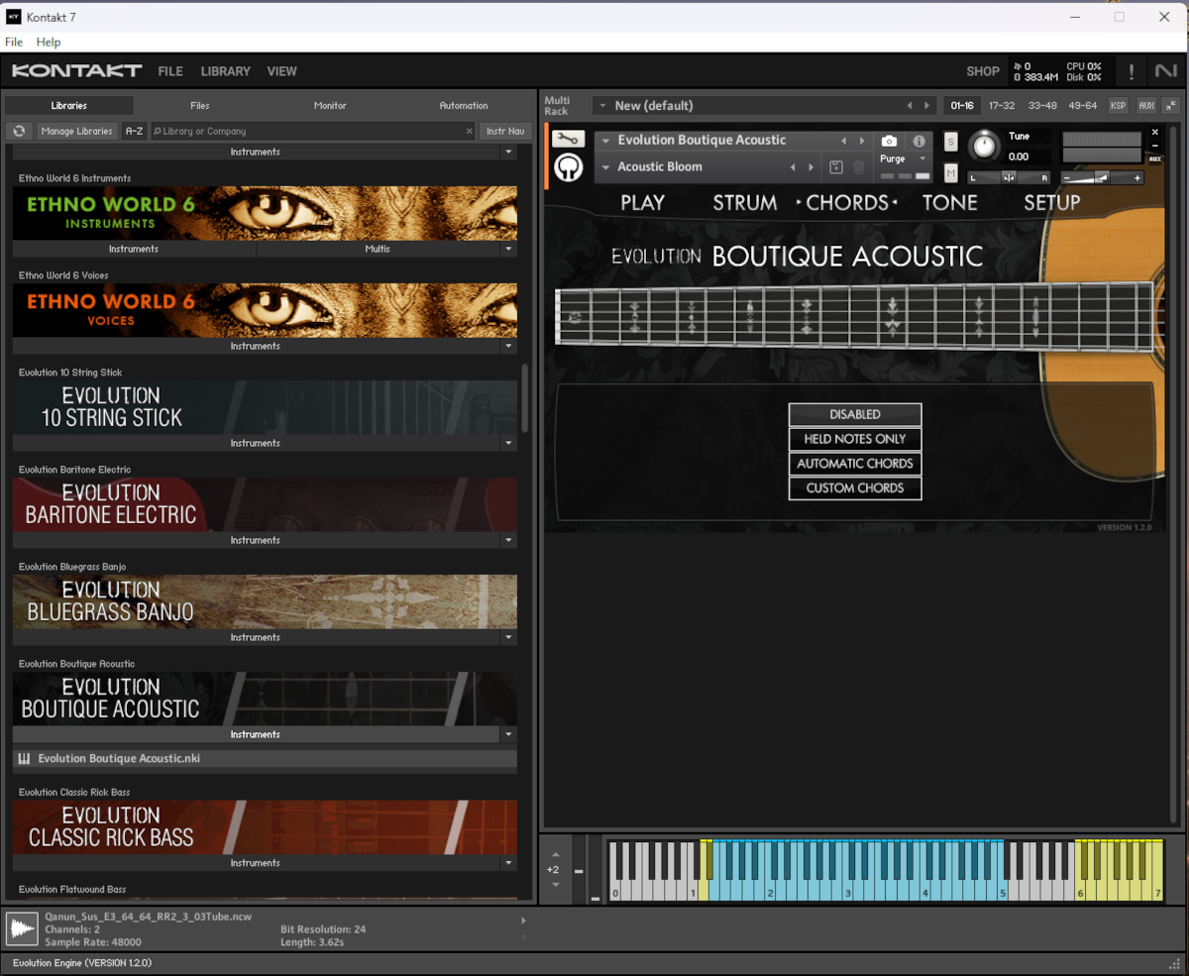Image resolution: width=1189 pixels, height=976 pixels.
Task: Click the Evolution headphone instrument icon
Action: pyautogui.click(x=568, y=168)
